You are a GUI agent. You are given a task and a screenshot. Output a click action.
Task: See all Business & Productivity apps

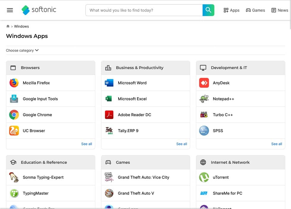click(x=181, y=144)
